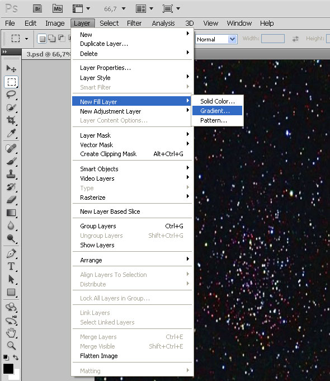
Task: Select the Hand tool
Action: [x=11, y=333]
